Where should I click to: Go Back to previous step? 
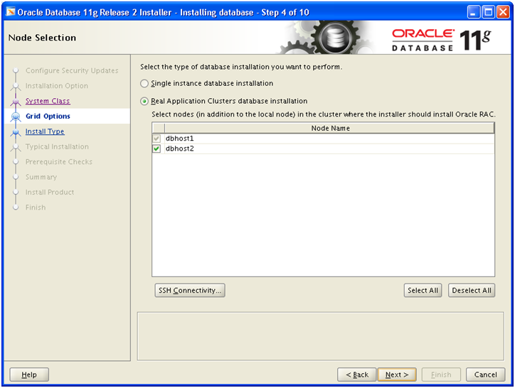356,374
